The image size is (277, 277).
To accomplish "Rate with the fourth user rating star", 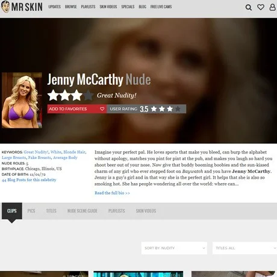I will [x=178, y=109].
